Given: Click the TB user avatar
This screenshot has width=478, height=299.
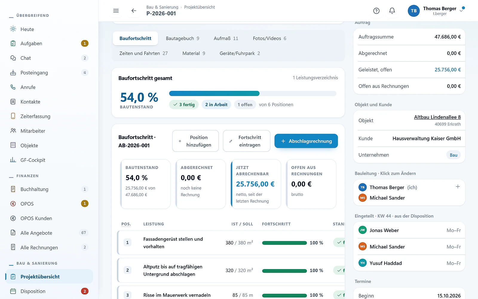Looking at the screenshot, I should (413, 11).
